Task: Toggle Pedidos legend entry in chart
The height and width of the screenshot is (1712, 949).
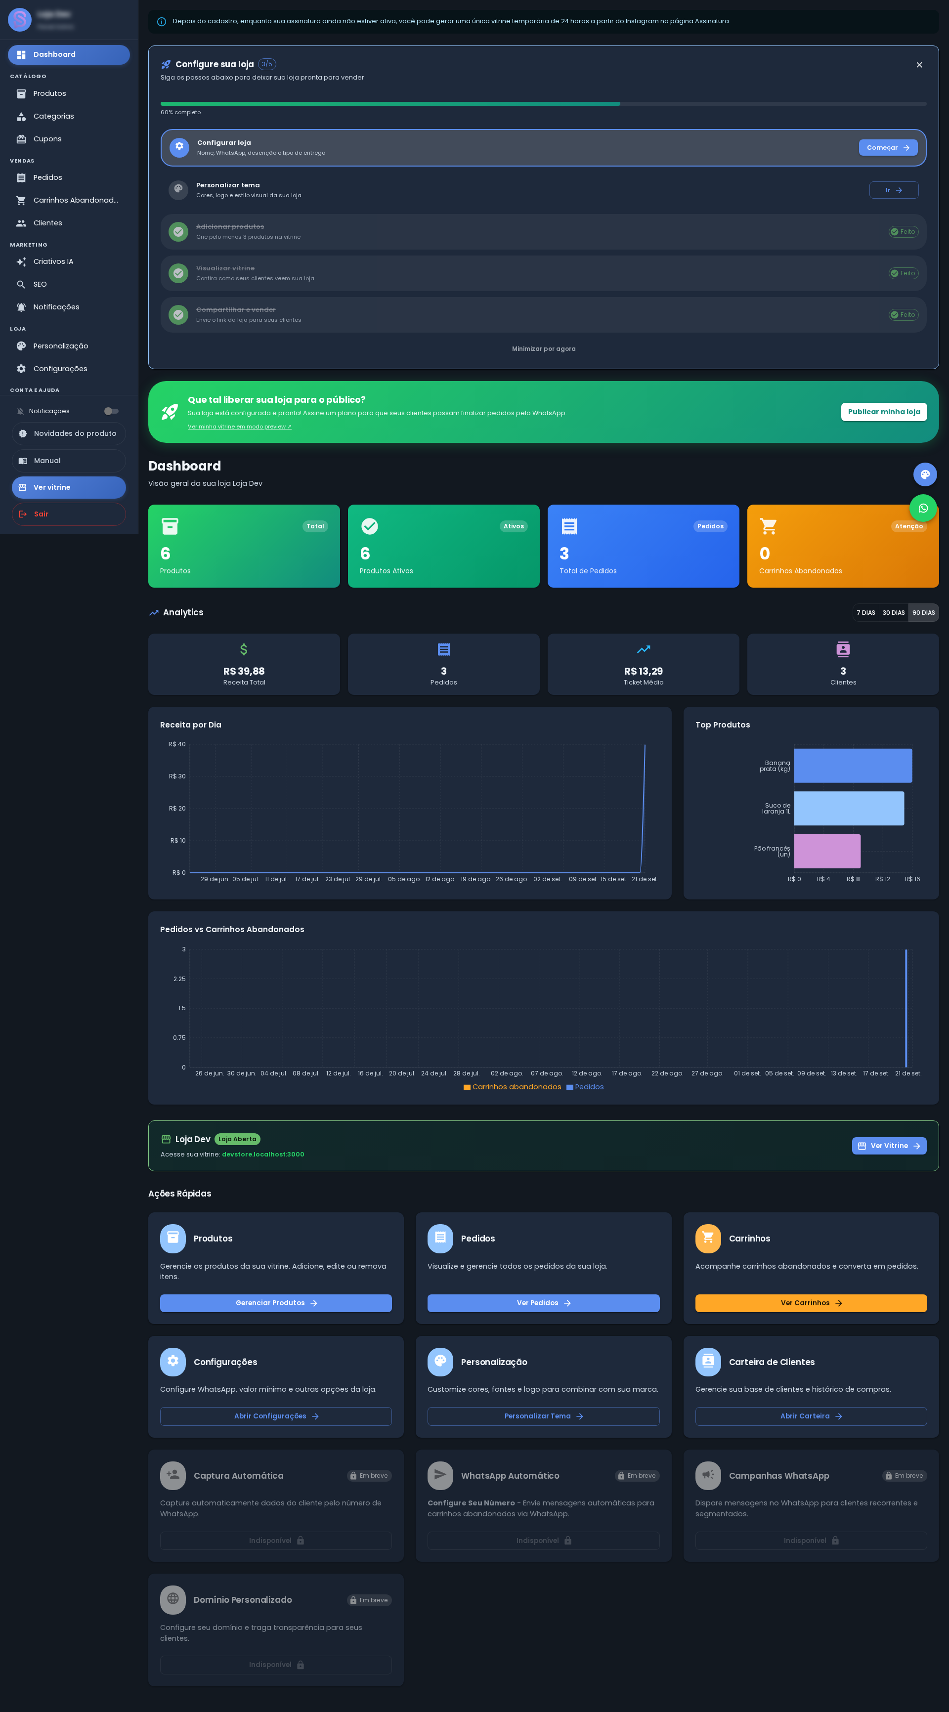Action: [585, 1087]
